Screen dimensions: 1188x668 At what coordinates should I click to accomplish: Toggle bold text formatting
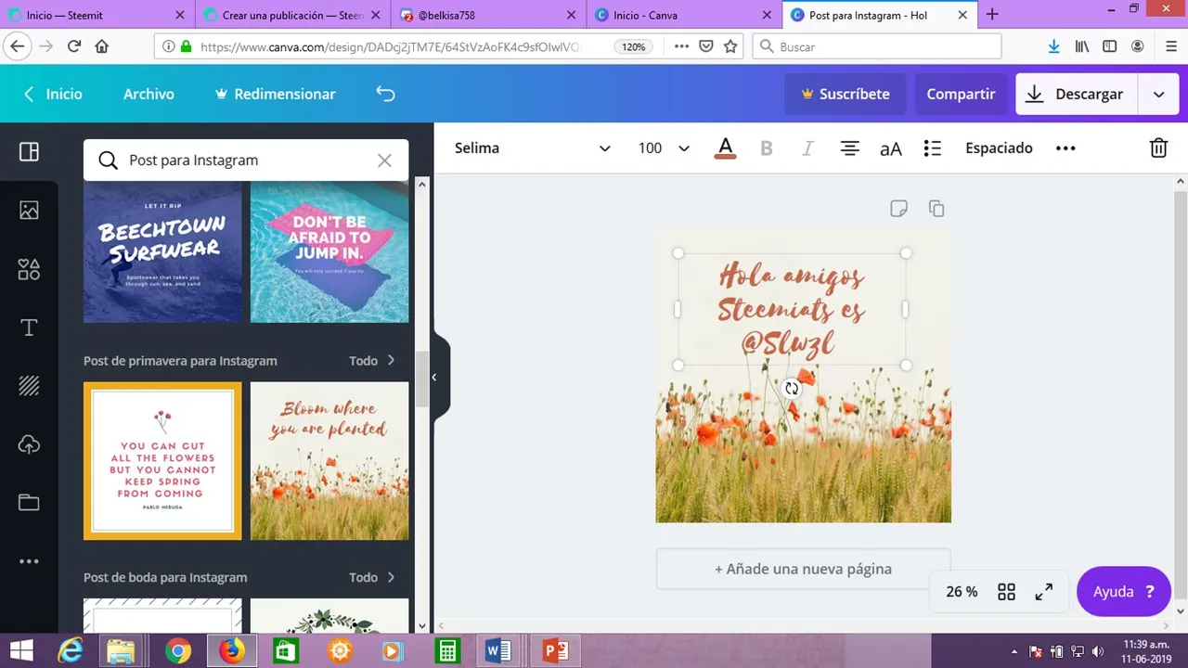(x=767, y=148)
